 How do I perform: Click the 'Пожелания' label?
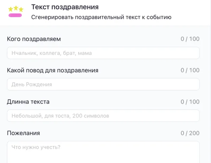23,133
